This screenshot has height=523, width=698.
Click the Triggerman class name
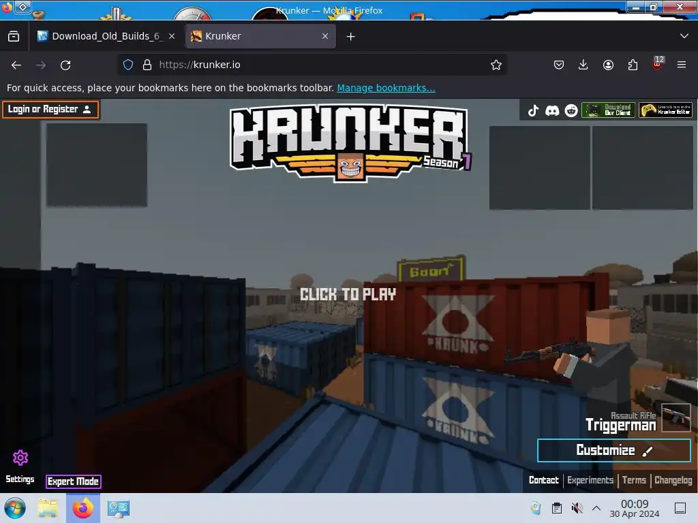tap(620, 425)
